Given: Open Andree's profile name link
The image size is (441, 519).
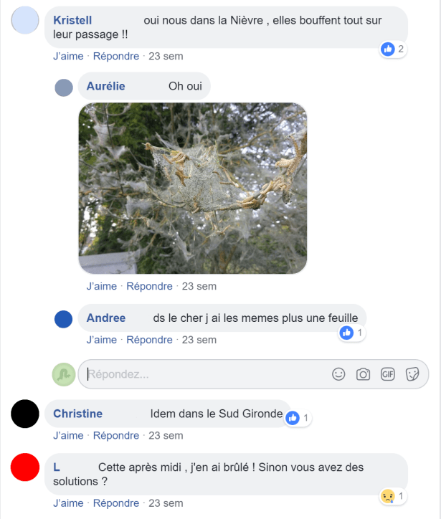Looking at the screenshot, I should (106, 318).
